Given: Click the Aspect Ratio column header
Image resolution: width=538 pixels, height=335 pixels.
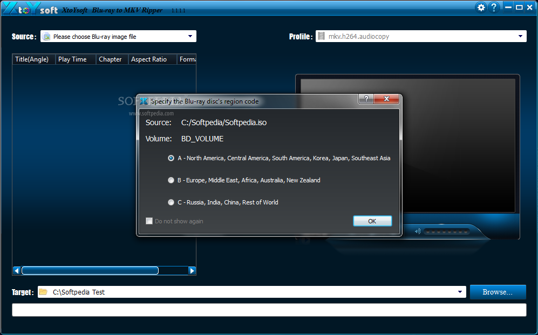Looking at the screenshot, I should (x=153, y=59).
